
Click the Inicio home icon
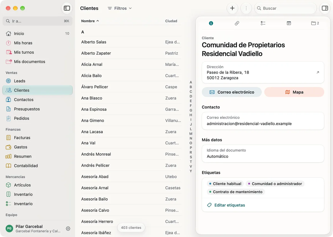point(9,34)
